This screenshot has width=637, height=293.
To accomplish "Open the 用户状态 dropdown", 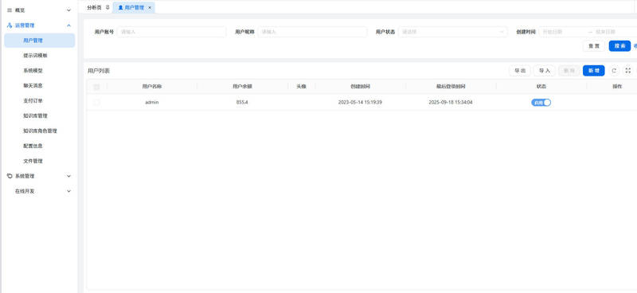I will coord(452,32).
